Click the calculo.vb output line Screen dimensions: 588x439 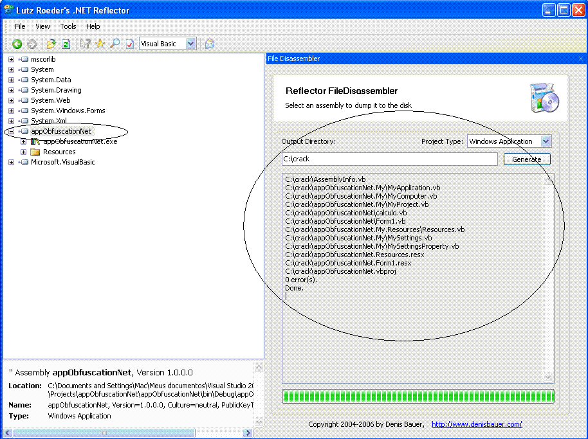pos(345,213)
